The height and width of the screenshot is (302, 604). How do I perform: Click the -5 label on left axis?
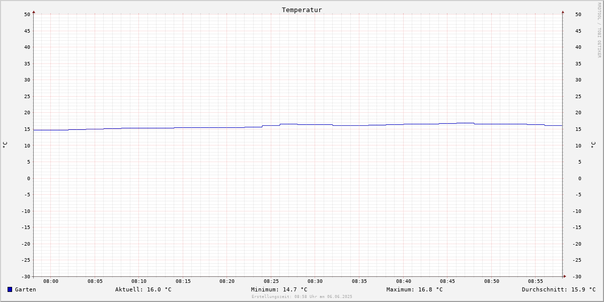[27, 195]
